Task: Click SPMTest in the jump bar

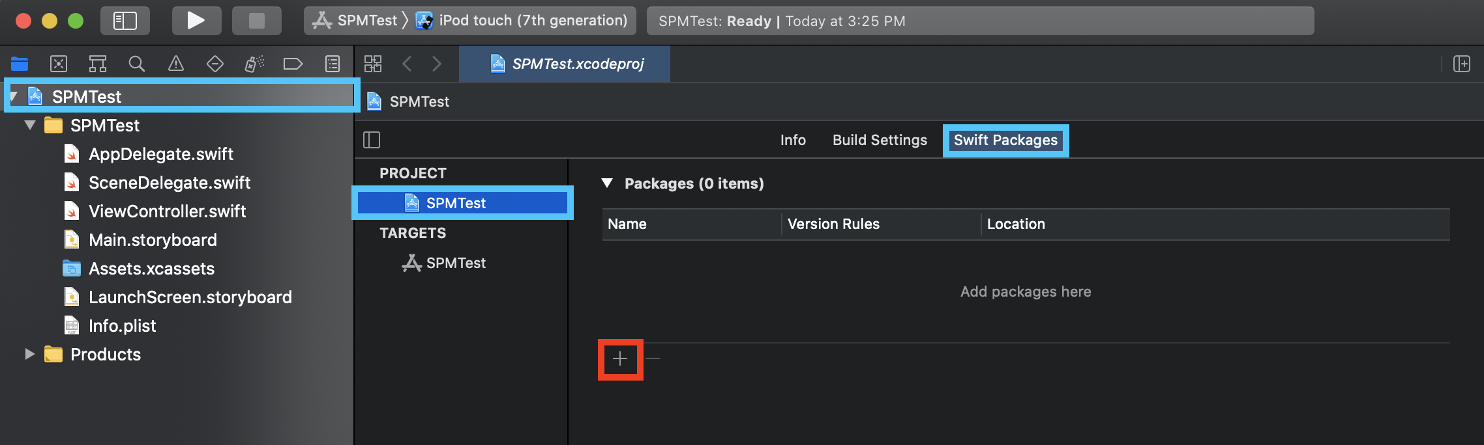Action: 419,101
